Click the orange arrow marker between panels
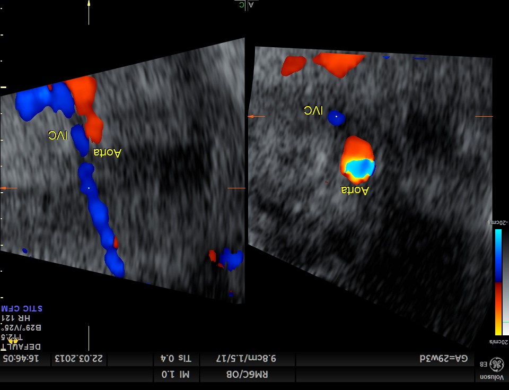 [x=256, y=116]
